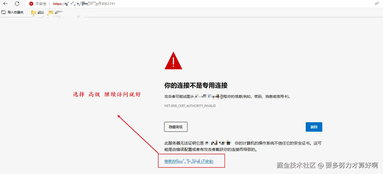Image resolution: width=383 pixels, height=174 pixels.
Task: Reload the page with the refresh icon
Action: [17, 4]
